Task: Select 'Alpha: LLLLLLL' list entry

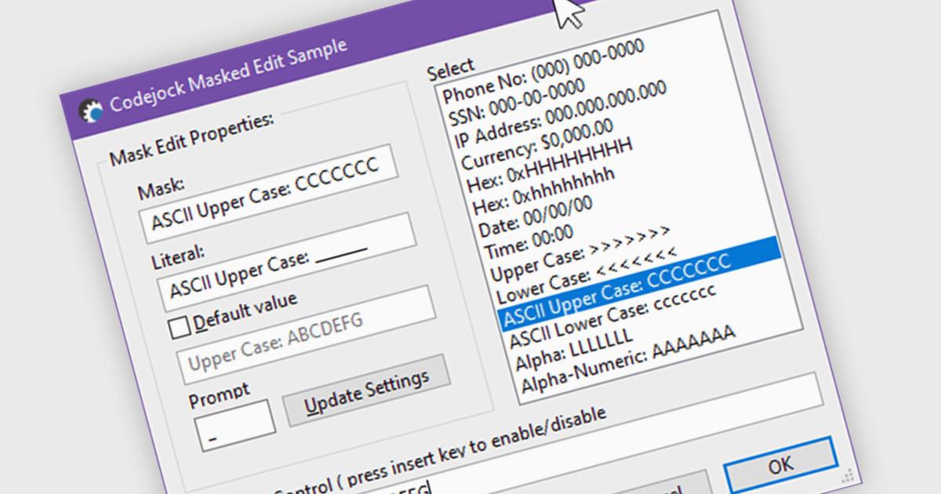Action: [573, 348]
